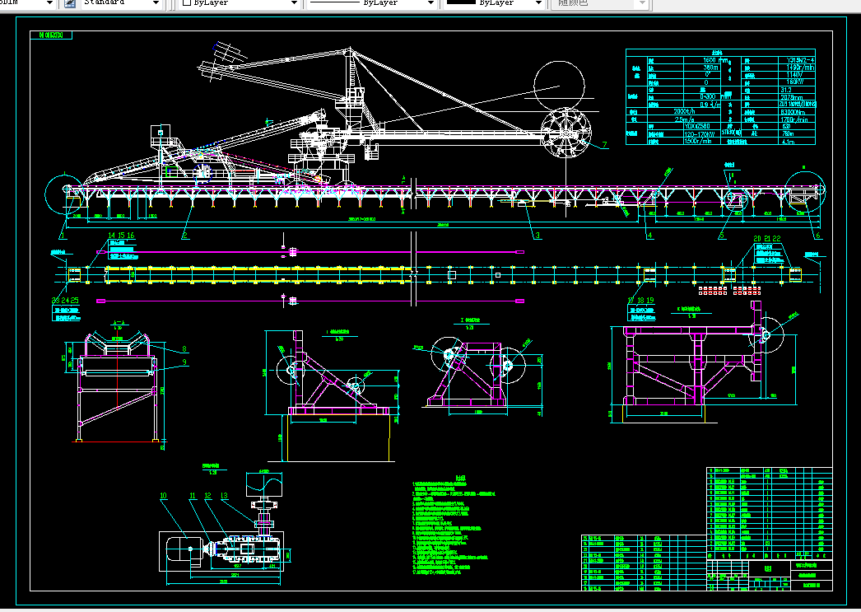Select callout number 9 on section A-A
The image size is (861, 612).
(x=184, y=362)
